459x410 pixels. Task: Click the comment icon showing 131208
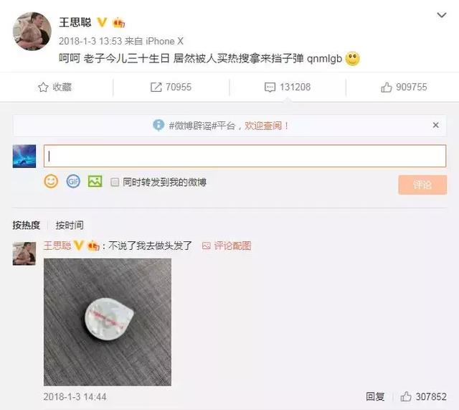270,87
